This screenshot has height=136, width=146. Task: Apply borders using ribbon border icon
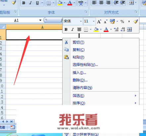pos(49,3)
